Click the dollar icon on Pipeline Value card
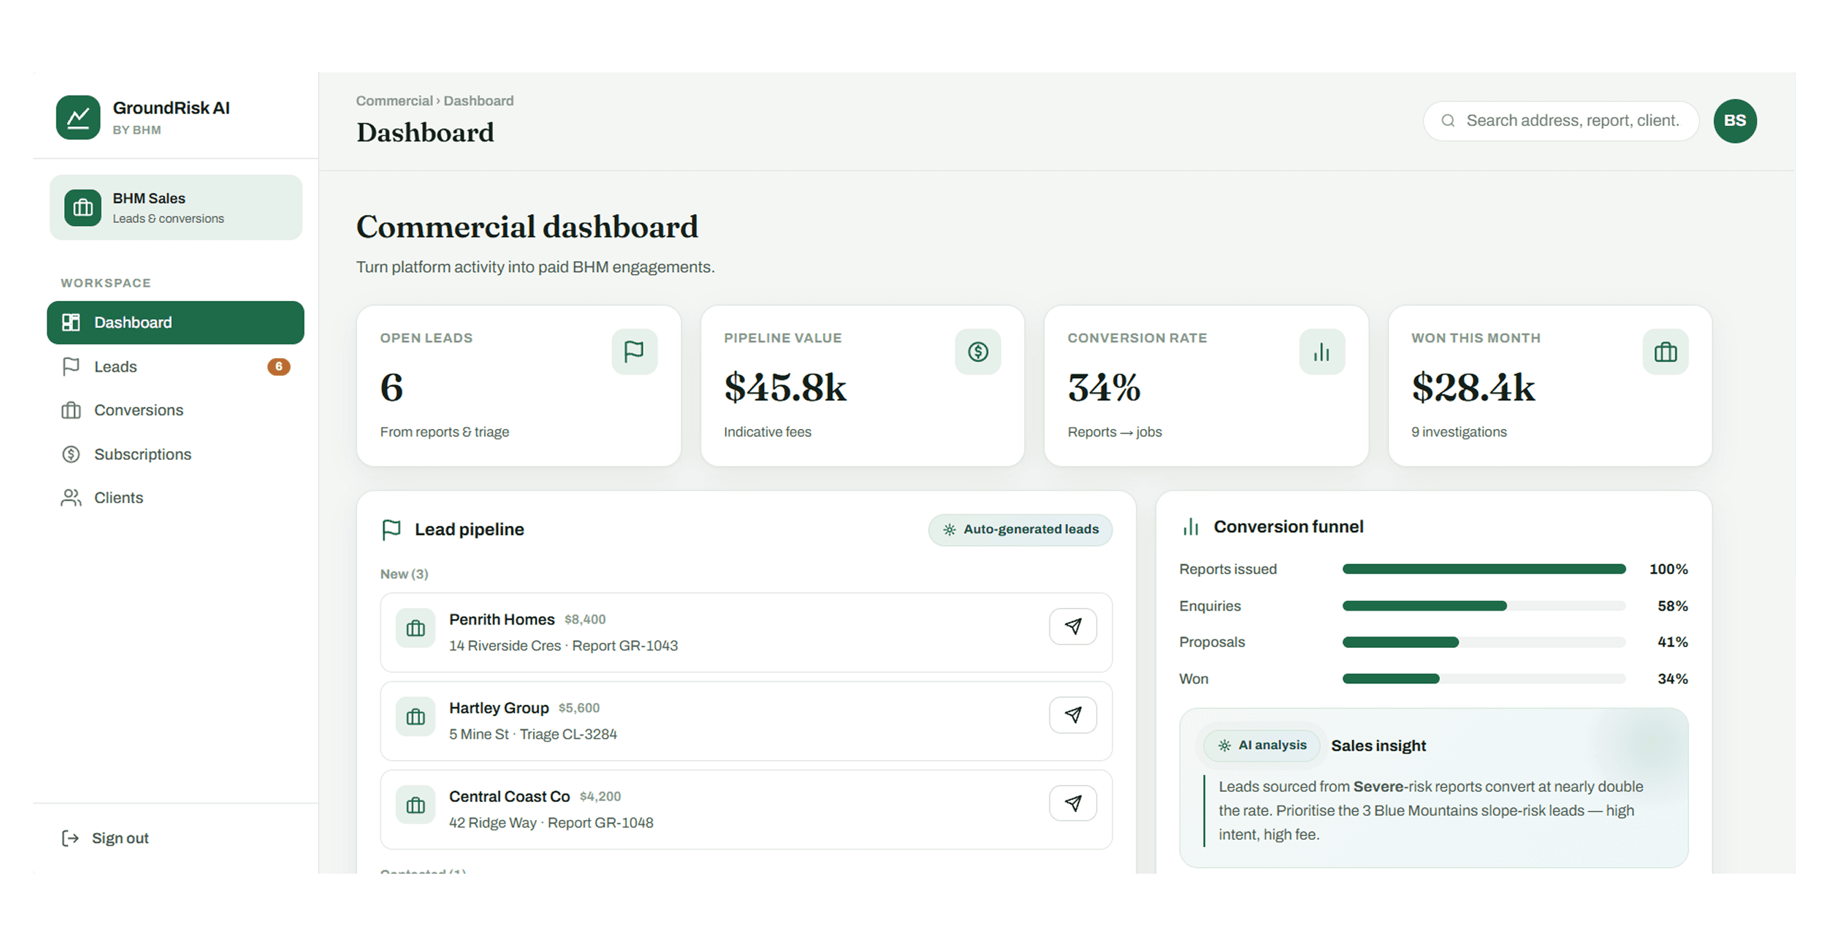 pyautogui.click(x=978, y=351)
